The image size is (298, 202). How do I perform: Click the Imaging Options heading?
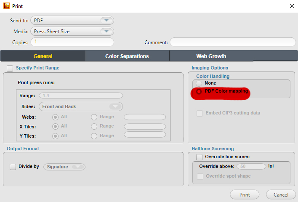[210, 68]
